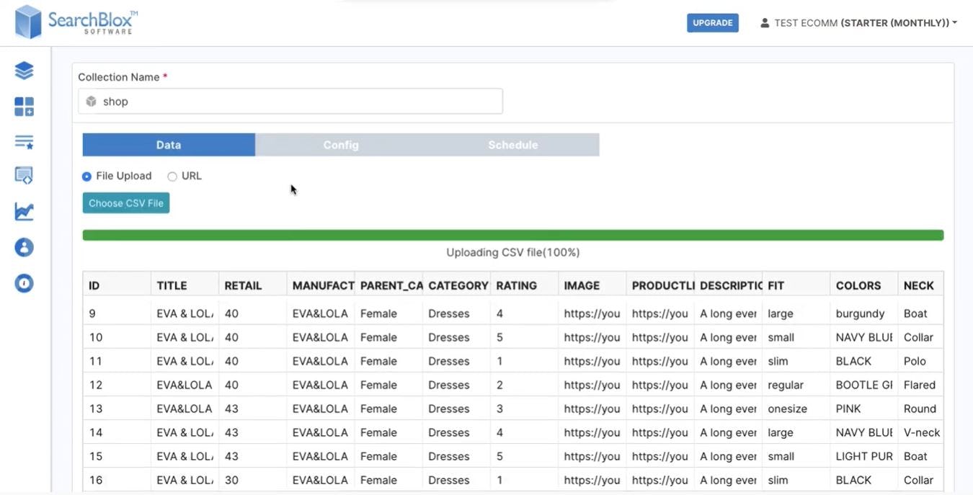Viewport: 973px width, 495px height.
Task: Select the add-widget grid icon in sidebar
Action: [x=23, y=106]
